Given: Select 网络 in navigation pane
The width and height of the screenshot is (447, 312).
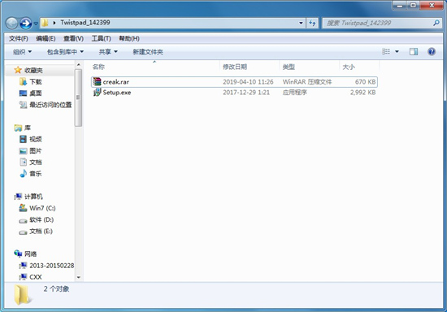Looking at the screenshot, I should click(31, 253).
